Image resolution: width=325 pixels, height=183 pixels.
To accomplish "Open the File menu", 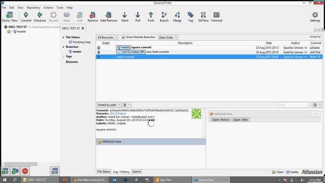I will click(4, 8).
